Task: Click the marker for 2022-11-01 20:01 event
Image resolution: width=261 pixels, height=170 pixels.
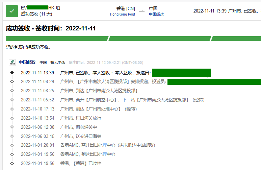Action: click(x=12, y=145)
